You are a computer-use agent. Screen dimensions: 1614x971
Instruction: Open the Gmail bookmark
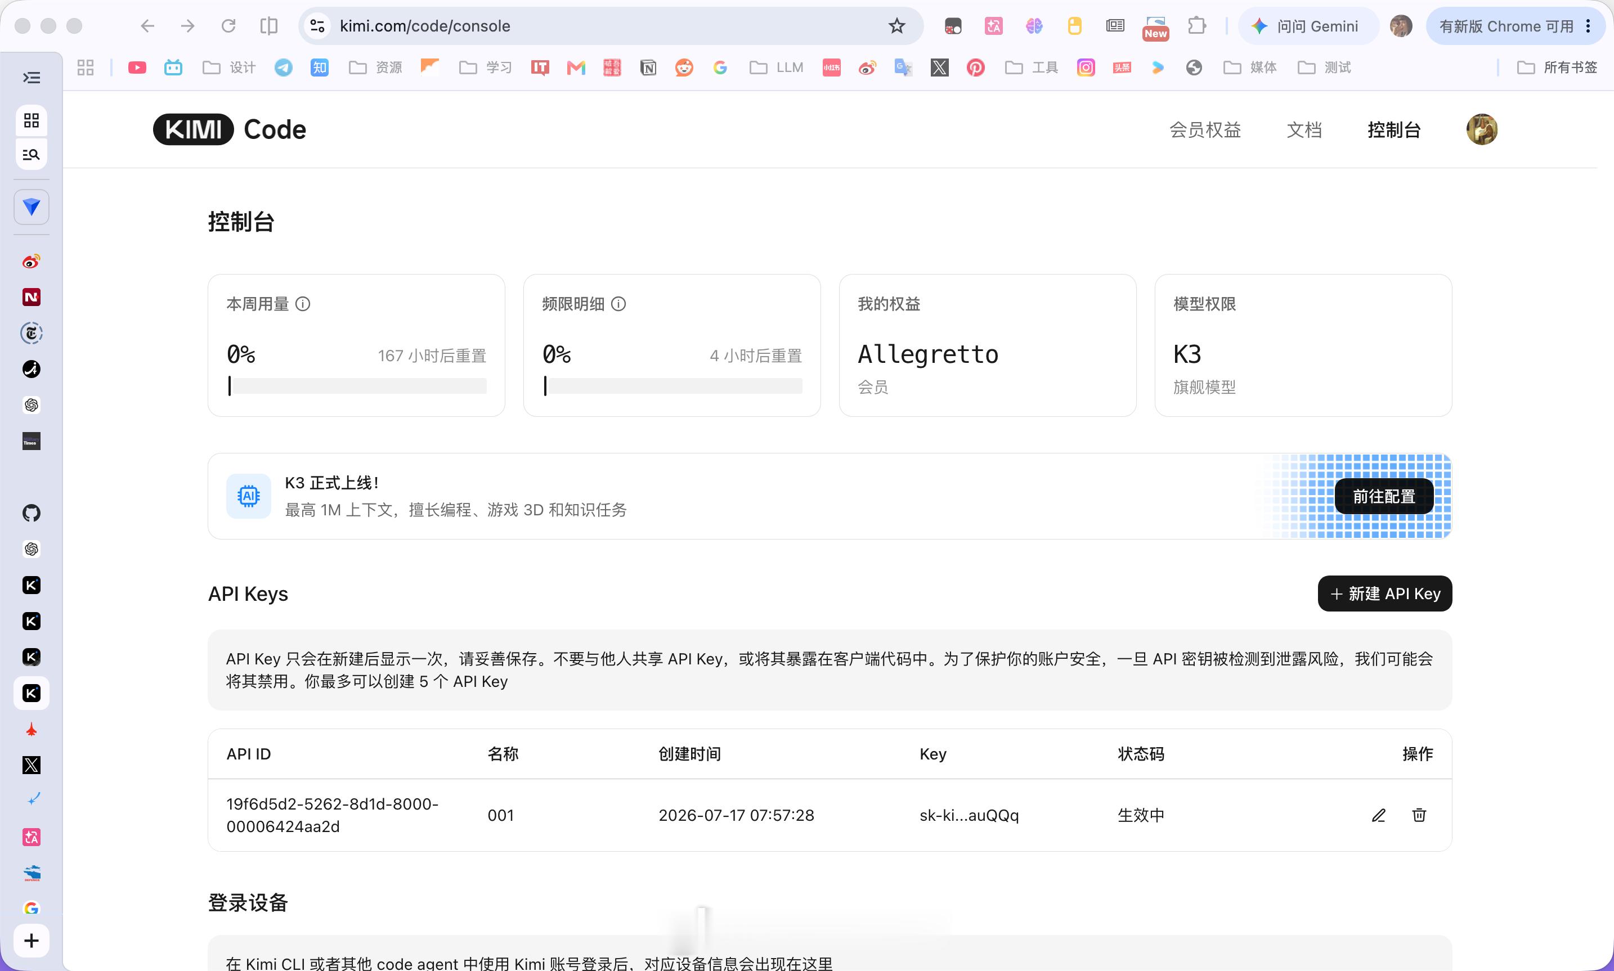pyautogui.click(x=576, y=68)
